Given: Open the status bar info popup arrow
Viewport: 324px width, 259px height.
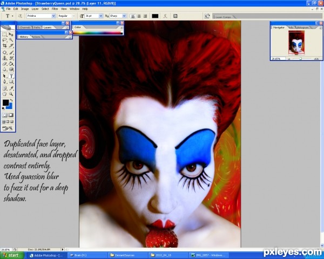Looking at the screenshot, I should click(63, 249).
